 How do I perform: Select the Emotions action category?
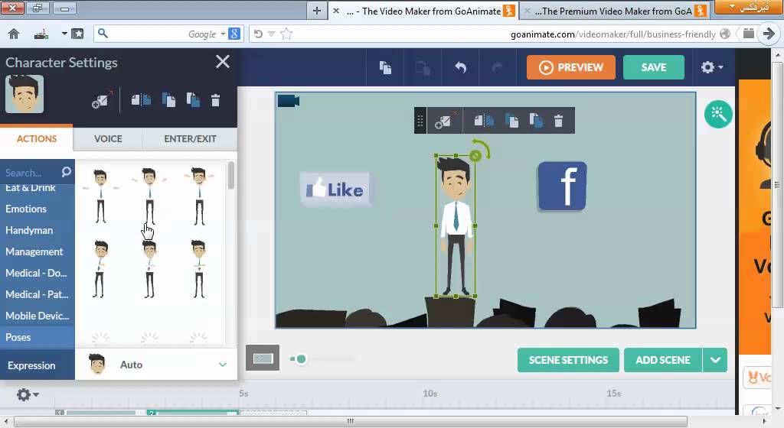pyautogui.click(x=26, y=209)
